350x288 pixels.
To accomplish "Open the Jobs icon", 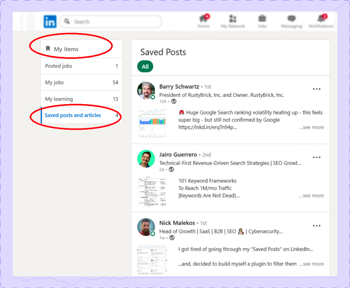I will (262, 20).
